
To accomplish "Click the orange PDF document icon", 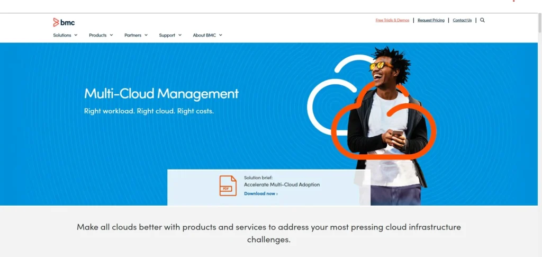I will (x=228, y=186).
